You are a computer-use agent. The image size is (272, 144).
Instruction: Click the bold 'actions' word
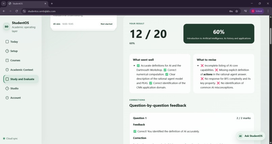coord(208,74)
